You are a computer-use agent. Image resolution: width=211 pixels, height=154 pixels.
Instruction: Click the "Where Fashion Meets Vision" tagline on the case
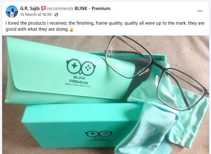click(x=78, y=85)
